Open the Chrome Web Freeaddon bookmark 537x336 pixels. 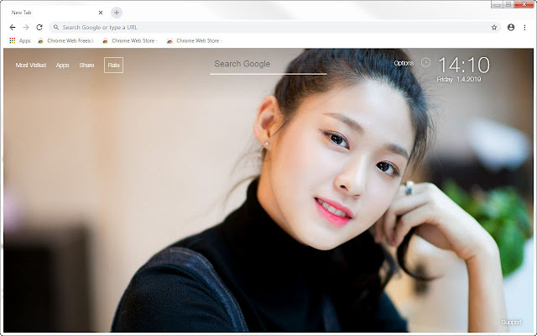point(65,41)
